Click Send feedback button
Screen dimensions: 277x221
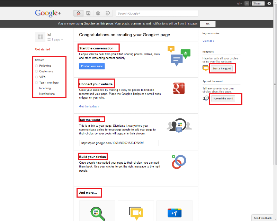(263, 218)
